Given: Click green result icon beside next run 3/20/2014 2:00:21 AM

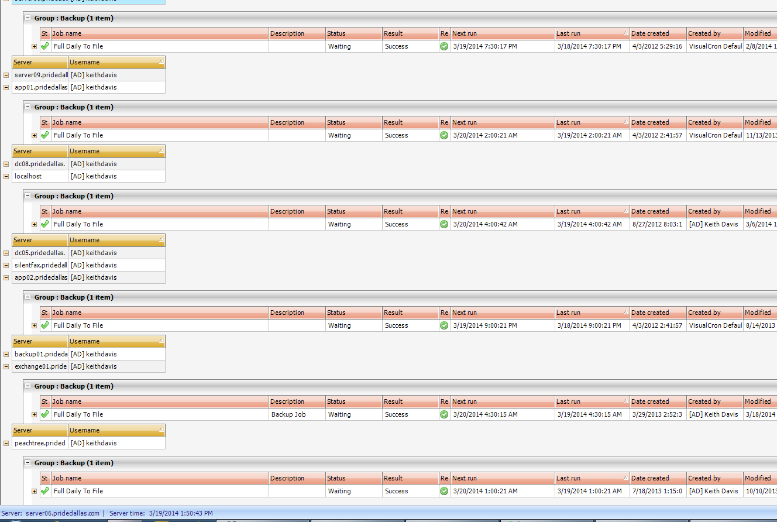Looking at the screenshot, I should click(x=444, y=135).
